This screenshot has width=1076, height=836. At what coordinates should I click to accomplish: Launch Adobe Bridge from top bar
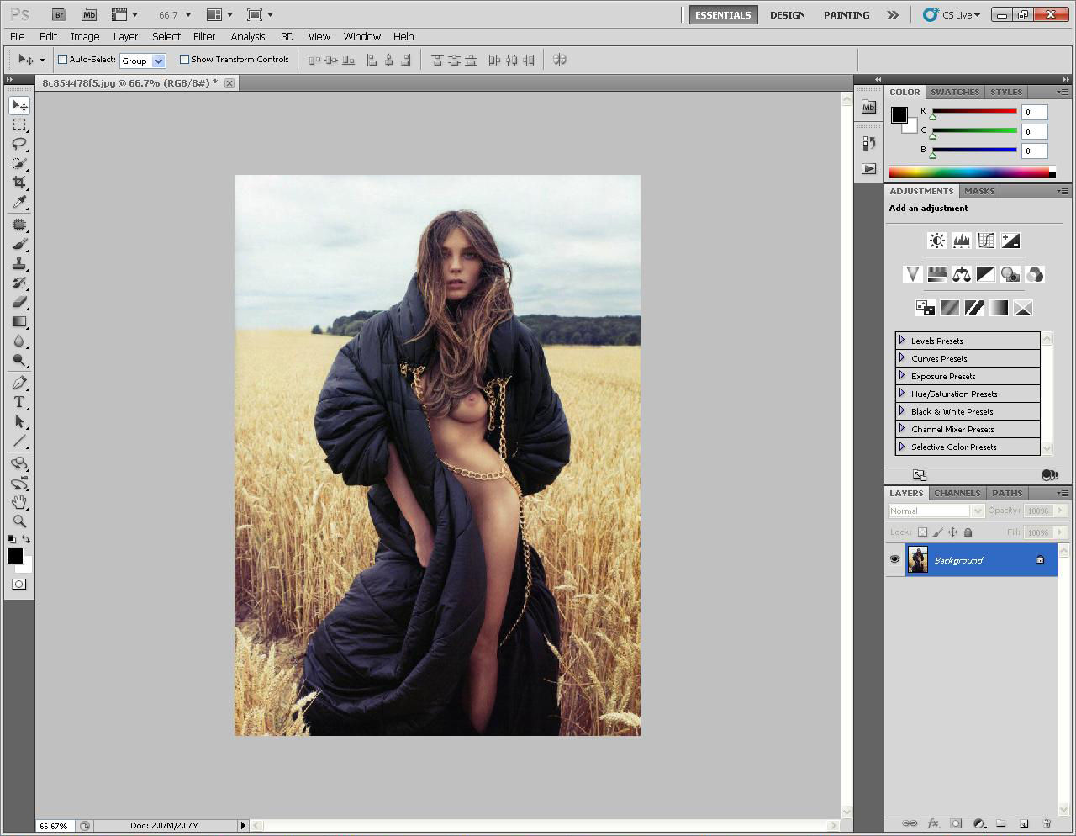tap(59, 14)
